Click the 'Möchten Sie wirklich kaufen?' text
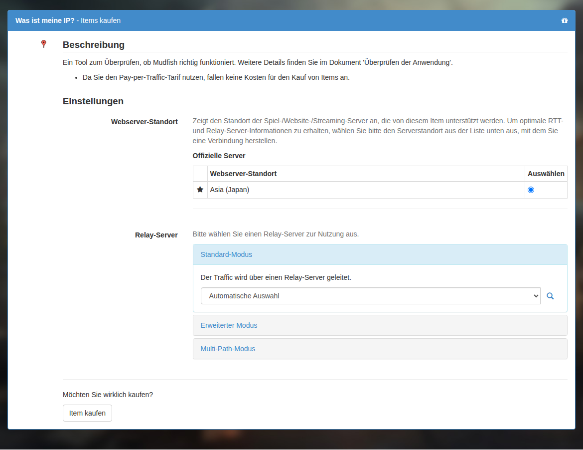 [x=108, y=395]
